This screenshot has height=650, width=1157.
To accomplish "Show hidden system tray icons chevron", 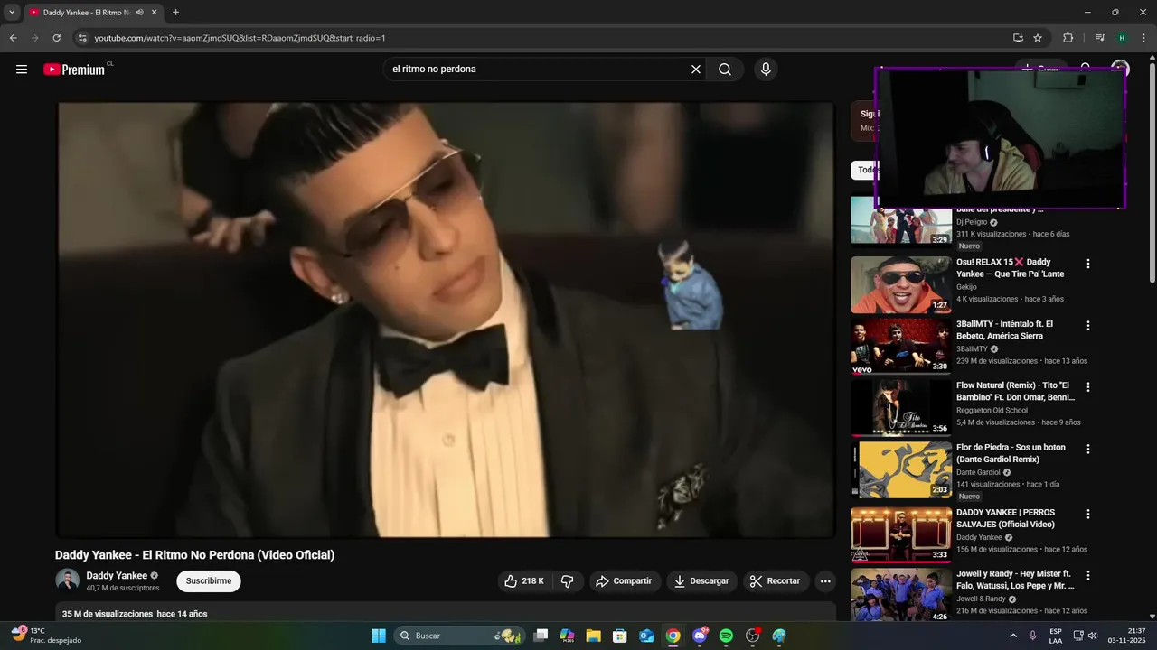I will click(1012, 636).
